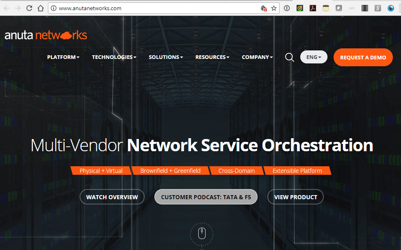Select the TECHNOLOGIES menu item
401x250 pixels.
(114, 57)
